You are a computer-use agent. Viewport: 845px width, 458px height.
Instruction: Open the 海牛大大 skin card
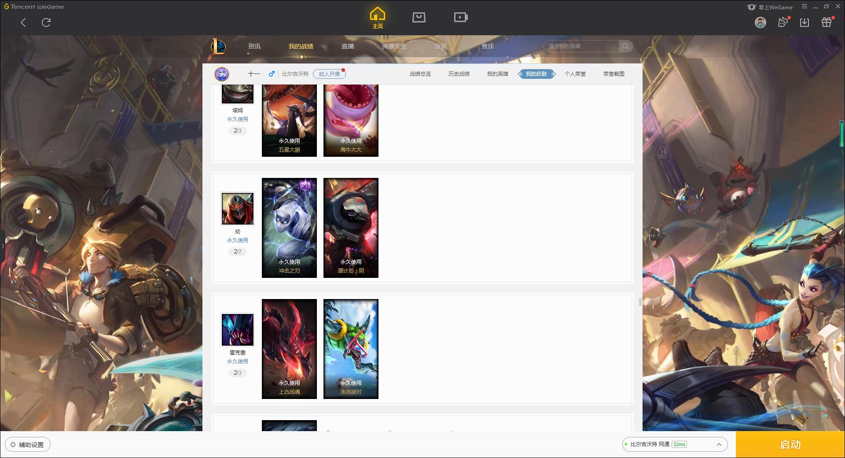pos(351,121)
